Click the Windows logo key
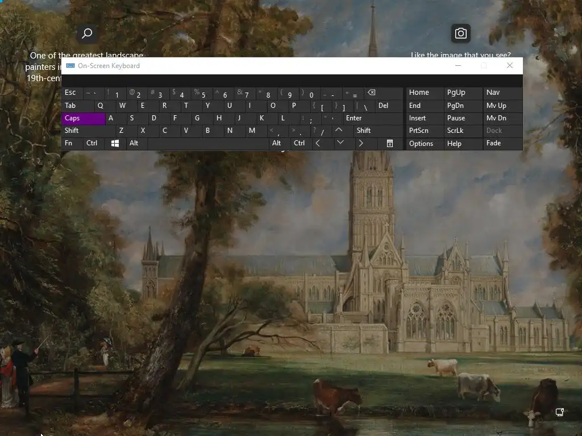This screenshot has height=436, width=582. click(x=115, y=144)
